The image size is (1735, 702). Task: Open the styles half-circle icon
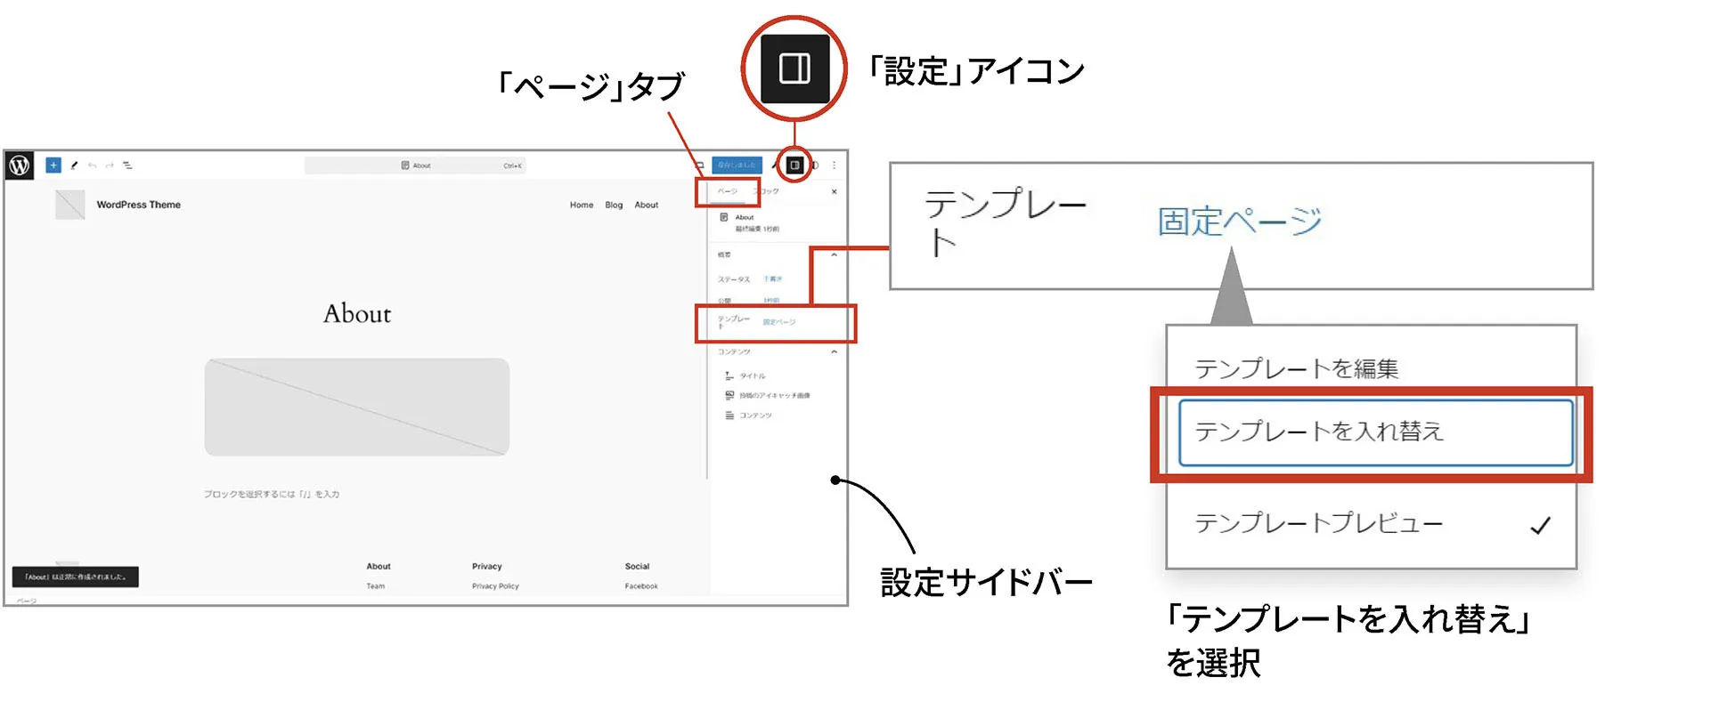(x=815, y=165)
